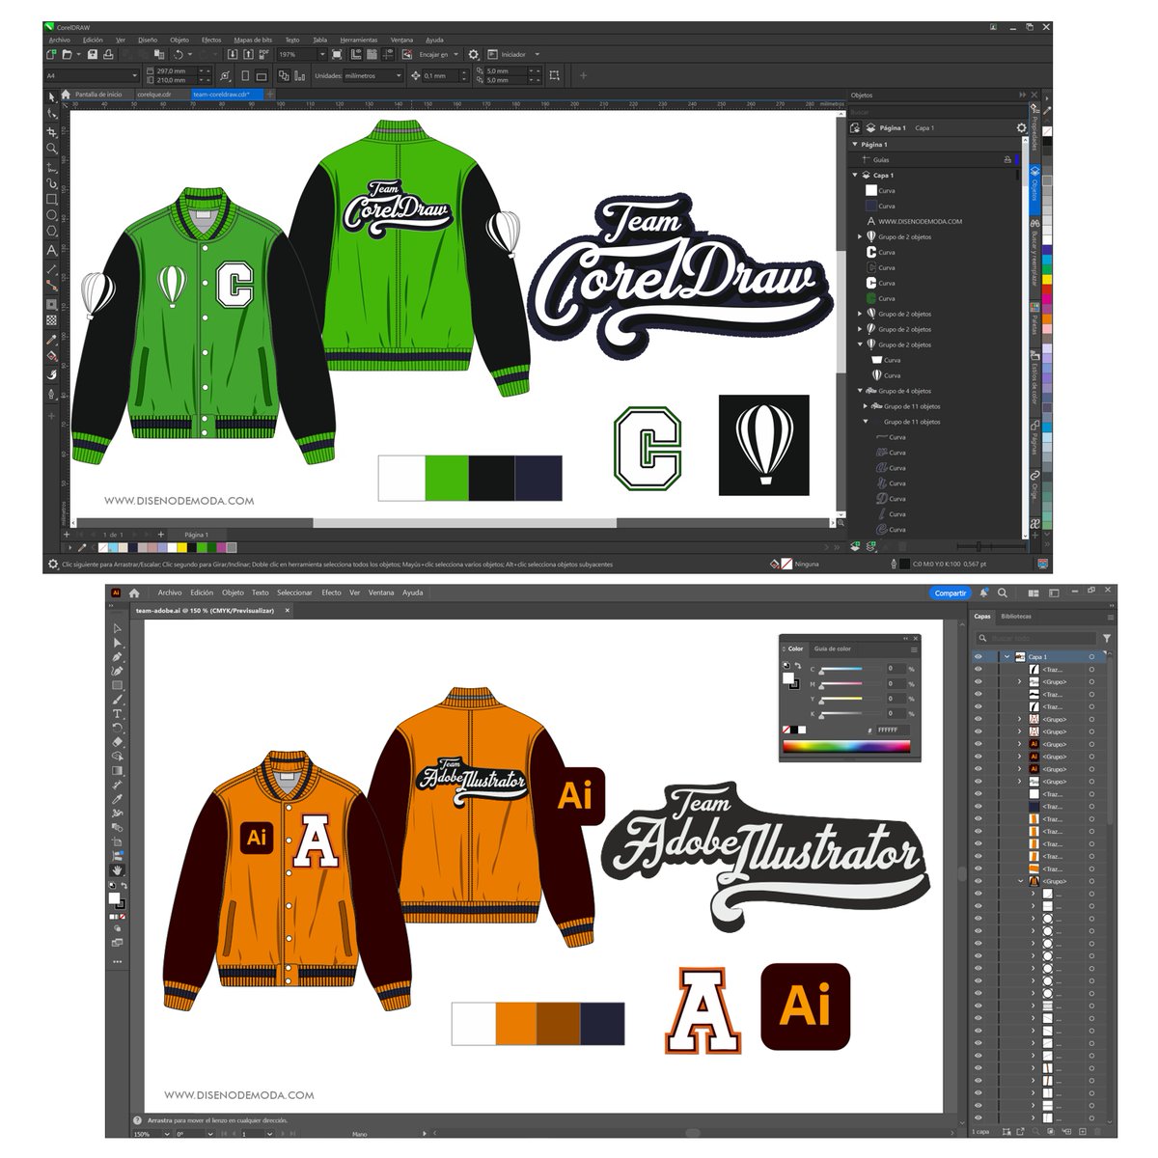The image size is (1158, 1158).
Task: Expand the Grupo de 11 objetos in CorelDRAW's Objects docker
Action: [x=863, y=406]
